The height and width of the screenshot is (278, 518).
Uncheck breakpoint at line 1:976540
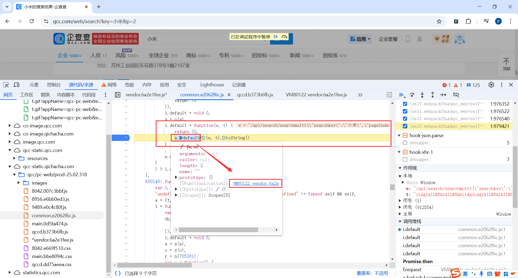405,119
